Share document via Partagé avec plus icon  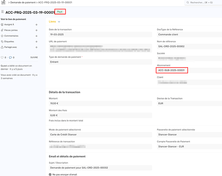pos(36,47)
